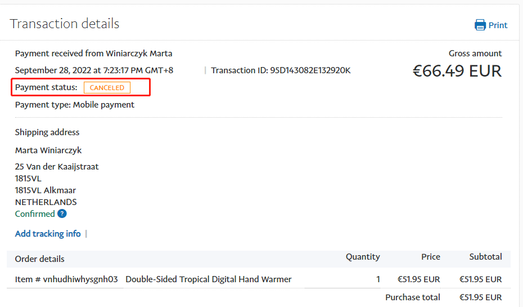Open the Print link text
Image resolution: width=523 pixels, height=307 pixels.
[x=498, y=25]
